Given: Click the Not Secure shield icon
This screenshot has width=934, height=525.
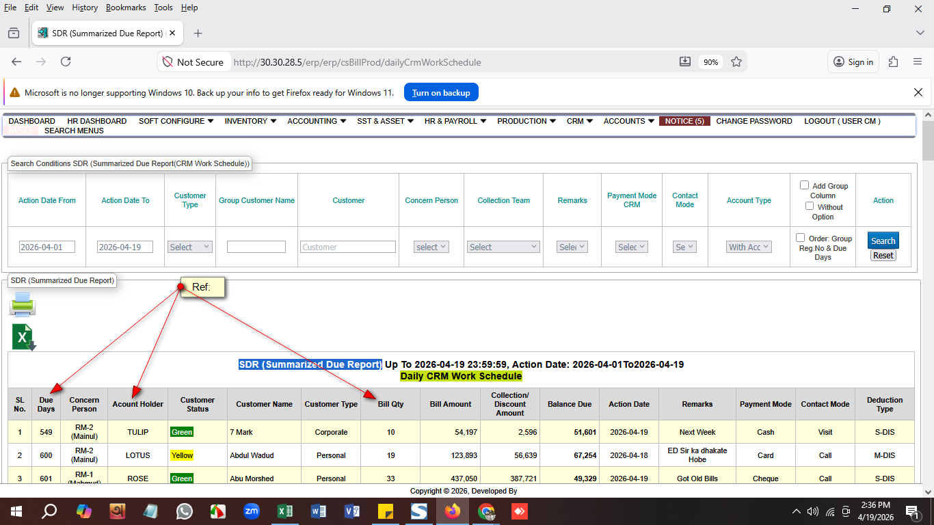Looking at the screenshot, I should tap(168, 62).
